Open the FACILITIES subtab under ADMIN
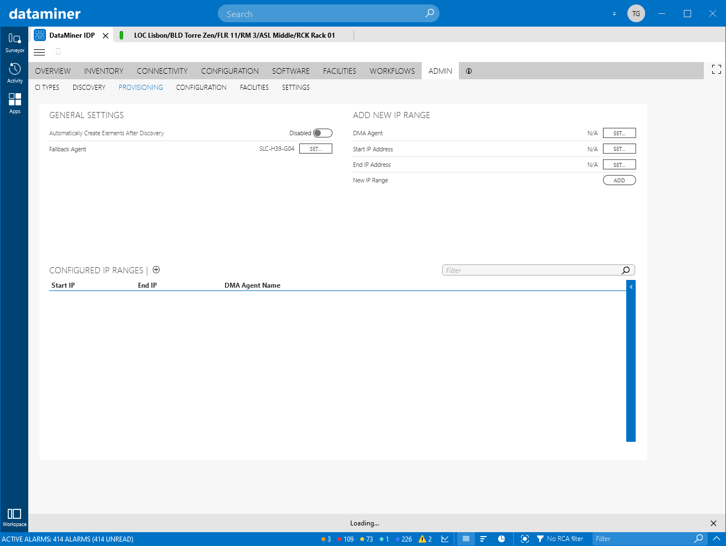The image size is (726, 546). 254,88
